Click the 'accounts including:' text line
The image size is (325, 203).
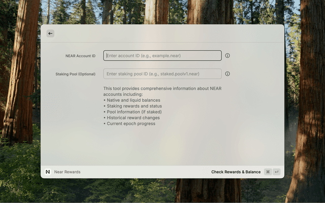tap(123, 94)
